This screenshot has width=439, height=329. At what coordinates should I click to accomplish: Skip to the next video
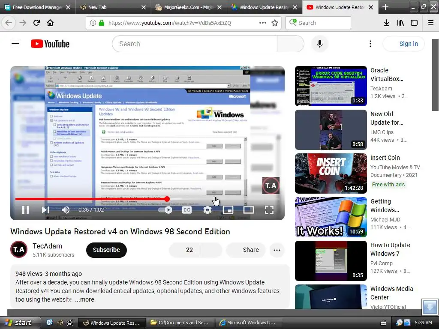pyautogui.click(x=45, y=210)
